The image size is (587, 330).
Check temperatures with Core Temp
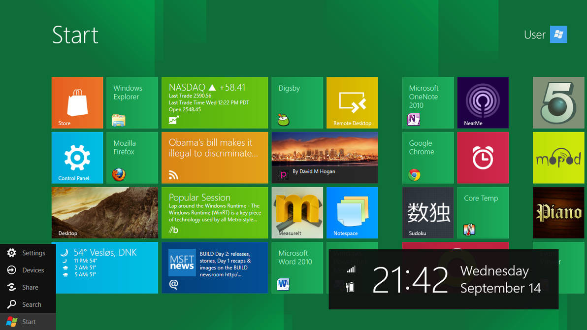tap(483, 212)
